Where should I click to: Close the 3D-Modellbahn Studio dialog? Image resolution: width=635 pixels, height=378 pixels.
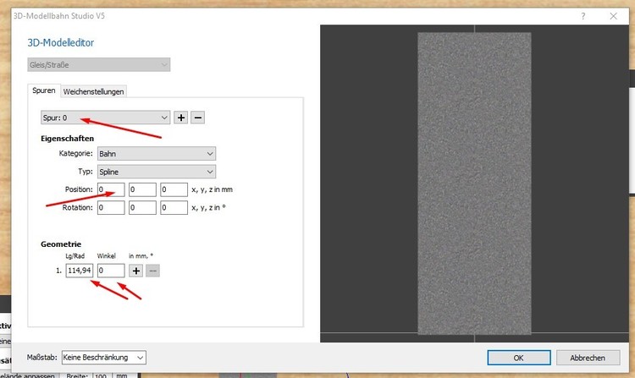click(614, 16)
